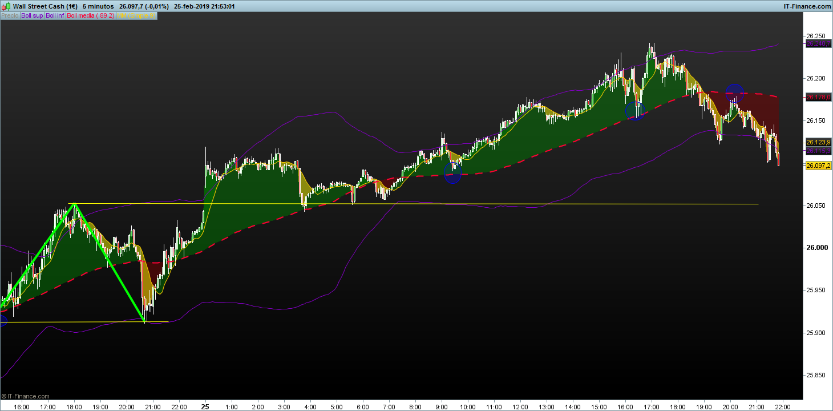Click the © IT-Finance.com copyright text
The image size is (833, 411).
pyautogui.click(x=26, y=396)
